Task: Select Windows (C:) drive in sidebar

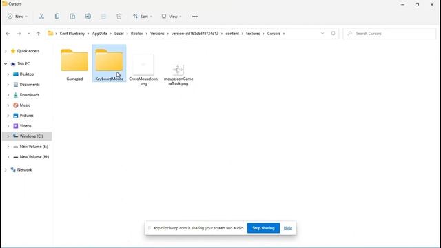Action: 27,136
